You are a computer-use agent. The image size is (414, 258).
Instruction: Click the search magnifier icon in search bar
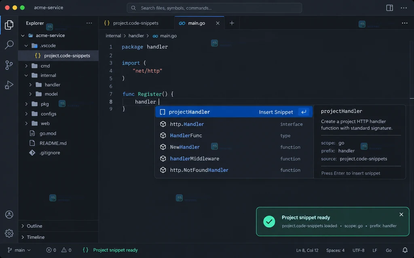tap(133, 8)
